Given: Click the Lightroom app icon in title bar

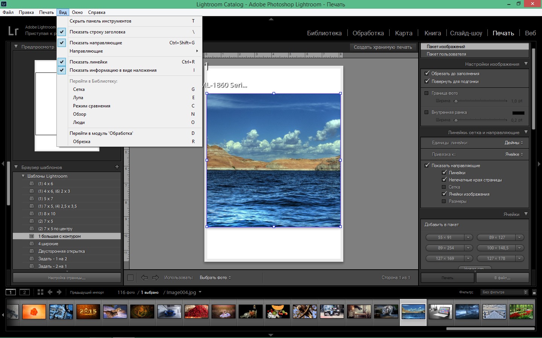Looking at the screenshot, I should [x=4, y=4].
